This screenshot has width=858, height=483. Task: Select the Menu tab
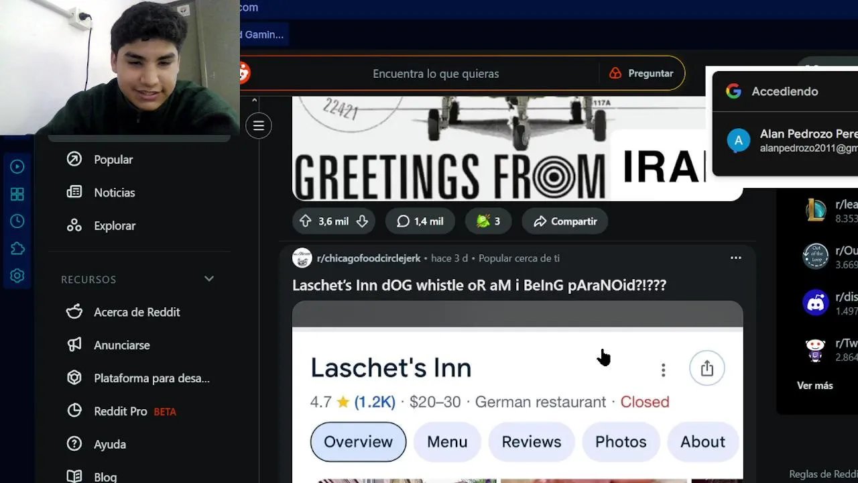(x=447, y=441)
